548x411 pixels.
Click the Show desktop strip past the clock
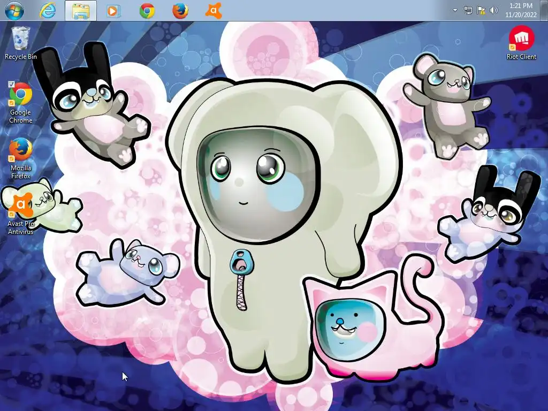(x=544, y=10)
